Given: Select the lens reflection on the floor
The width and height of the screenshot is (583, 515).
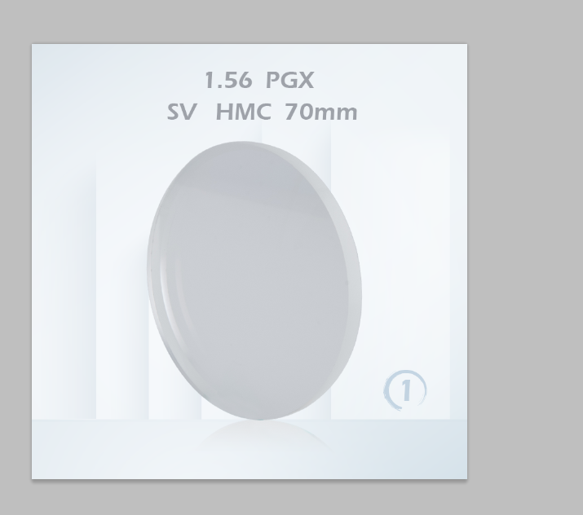Looking at the screenshot, I should 262,434.
